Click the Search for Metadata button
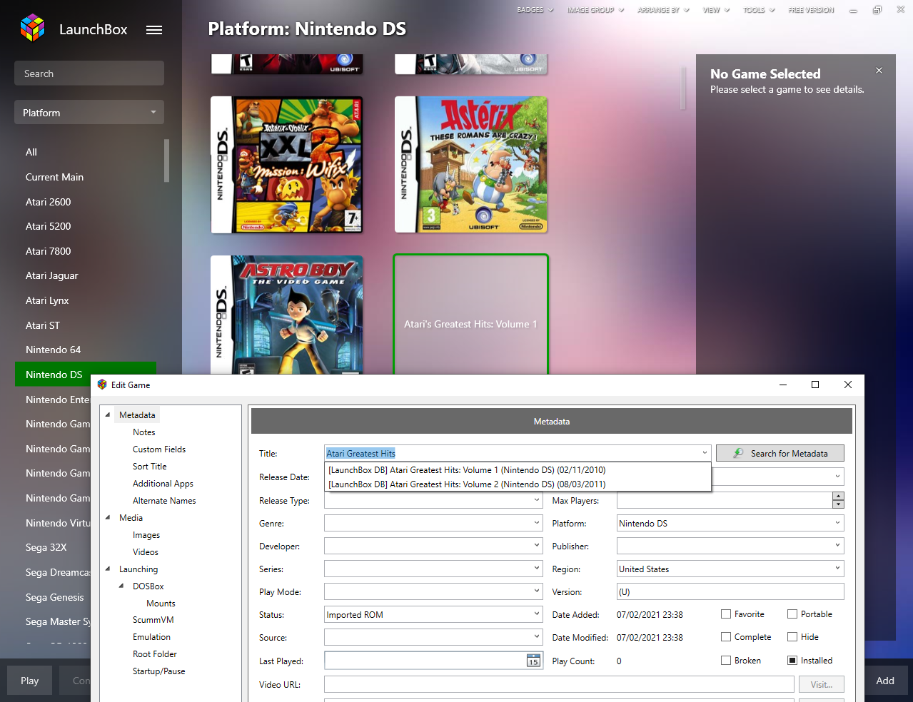This screenshot has height=702, width=913. point(780,453)
